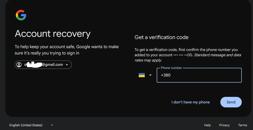This screenshot has width=253, height=130.
Task: Click the "To help keep your account safe" text
Action: point(67,50)
